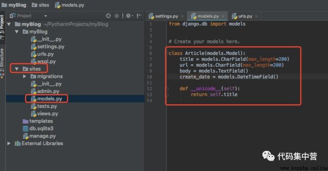The image size is (328, 171).
Task: Click the migrations folder icon
Action: tap(33, 76)
